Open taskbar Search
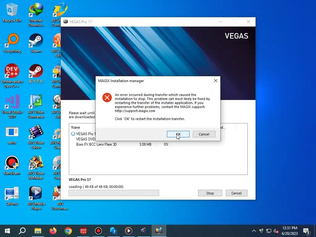316x237 pixels. tap(22, 231)
